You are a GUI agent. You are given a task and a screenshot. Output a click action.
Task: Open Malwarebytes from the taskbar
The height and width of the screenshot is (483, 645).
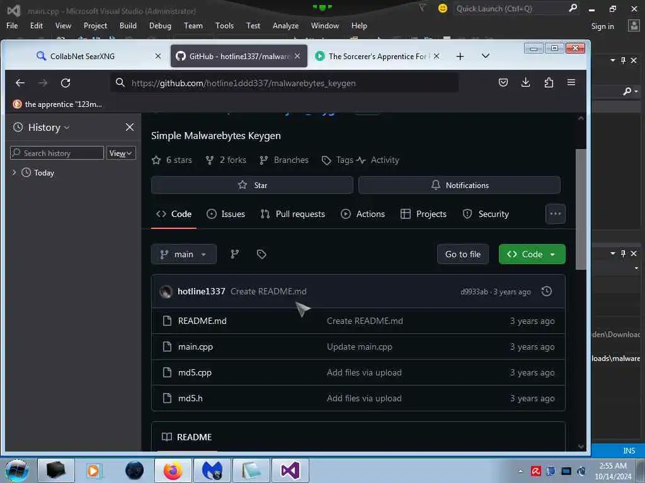coord(212,470)
